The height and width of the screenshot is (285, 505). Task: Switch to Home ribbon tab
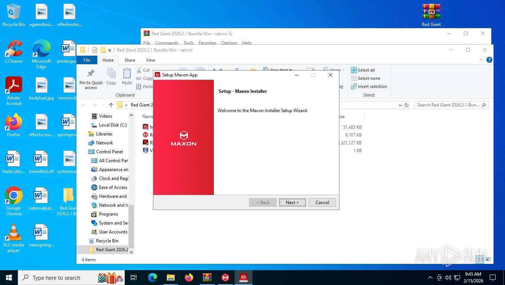108,60
